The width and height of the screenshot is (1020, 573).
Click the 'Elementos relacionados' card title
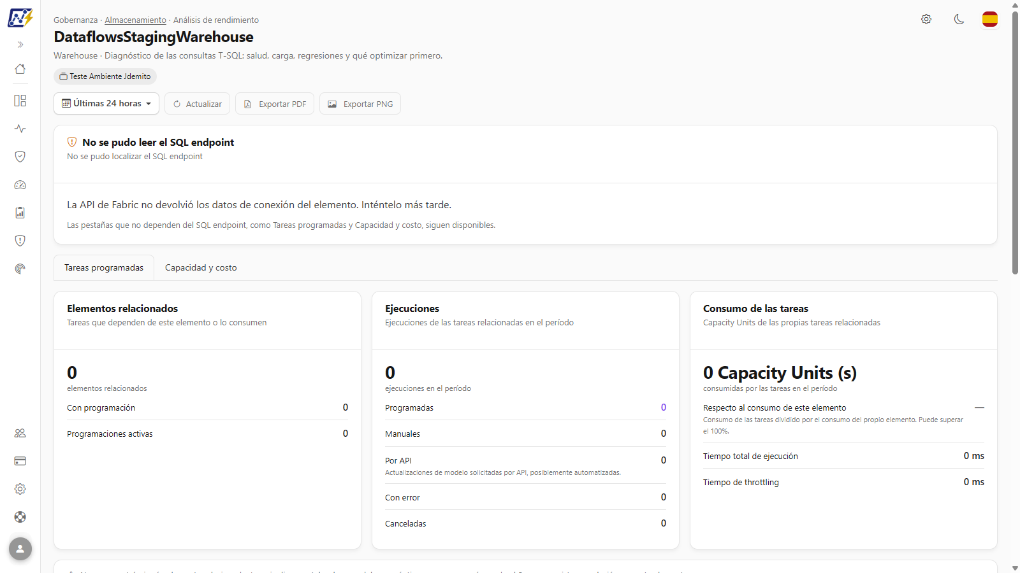pyautogui.click(x=122, y=309)
